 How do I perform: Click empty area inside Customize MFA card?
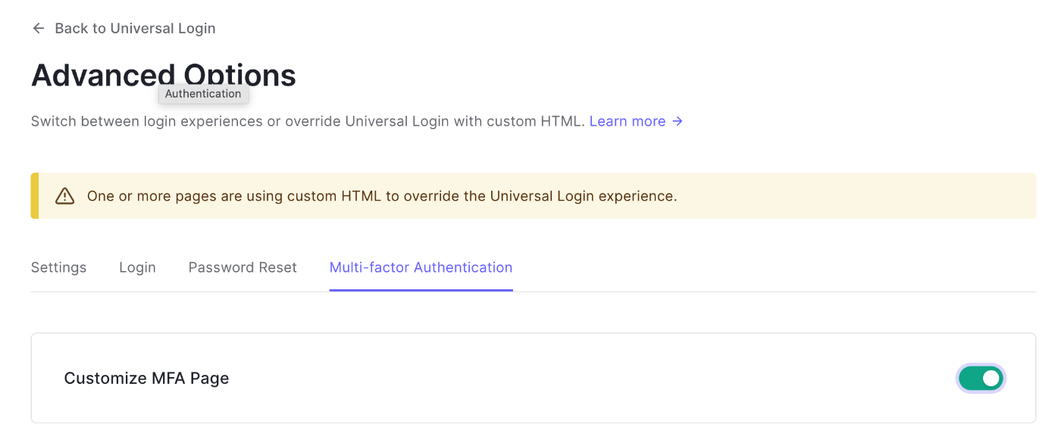(x=591, y=378)
